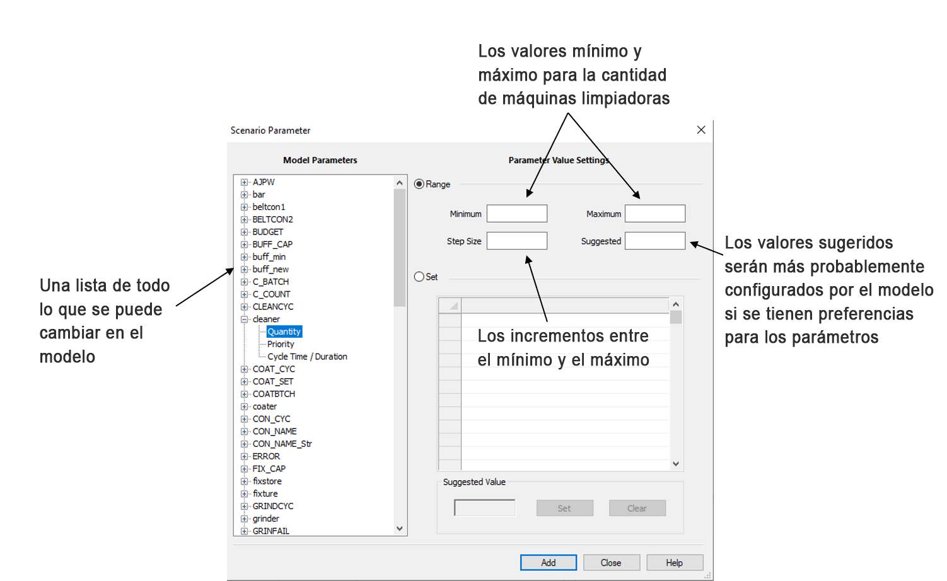This screenshot has height=581, width=947.
Task: Select Quantity under cleaner
Action: coord(284,331)
